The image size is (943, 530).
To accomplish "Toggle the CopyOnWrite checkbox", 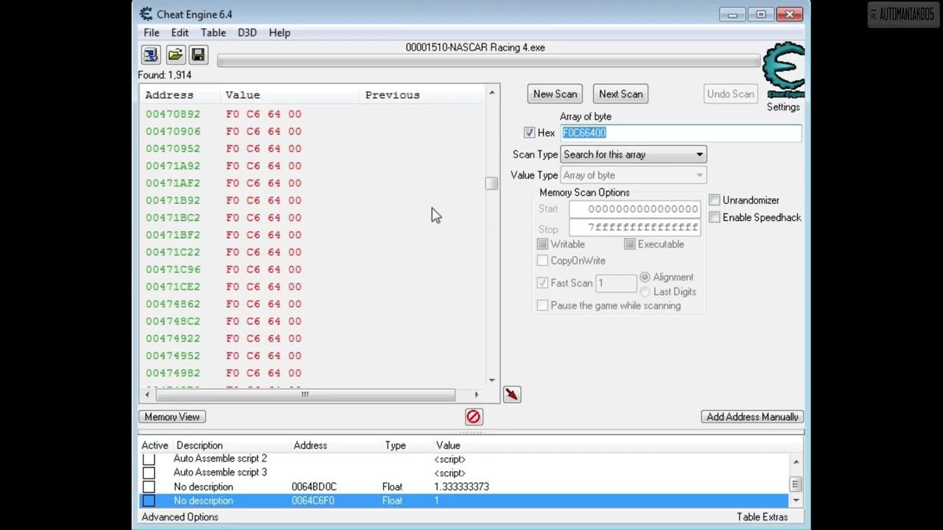I will click(x=542, y=261).
